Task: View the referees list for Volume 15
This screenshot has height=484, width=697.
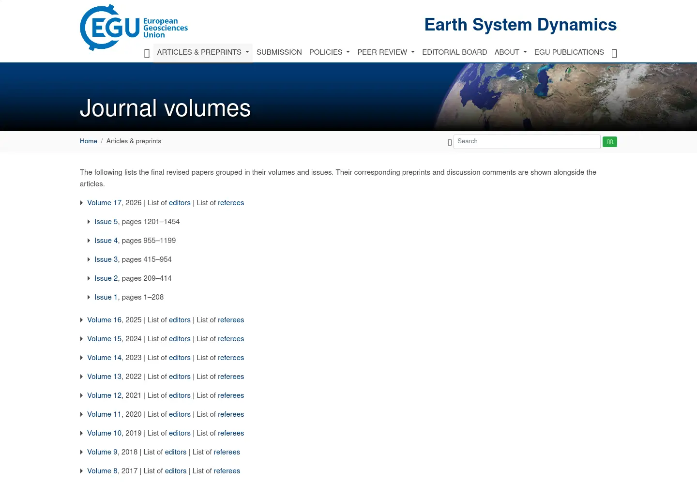Action: [231, 339]
